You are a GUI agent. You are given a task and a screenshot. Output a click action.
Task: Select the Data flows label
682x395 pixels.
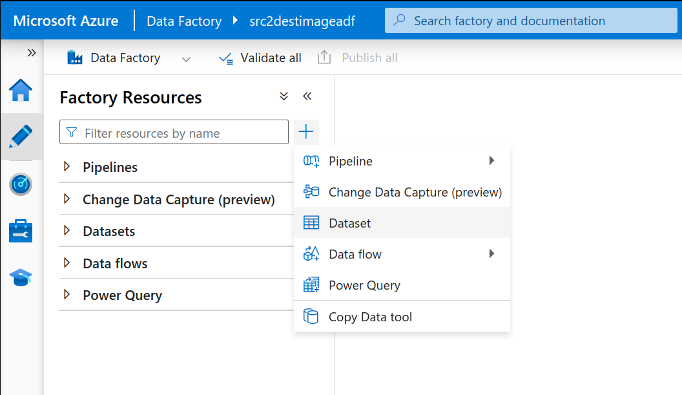pos(115,264)
